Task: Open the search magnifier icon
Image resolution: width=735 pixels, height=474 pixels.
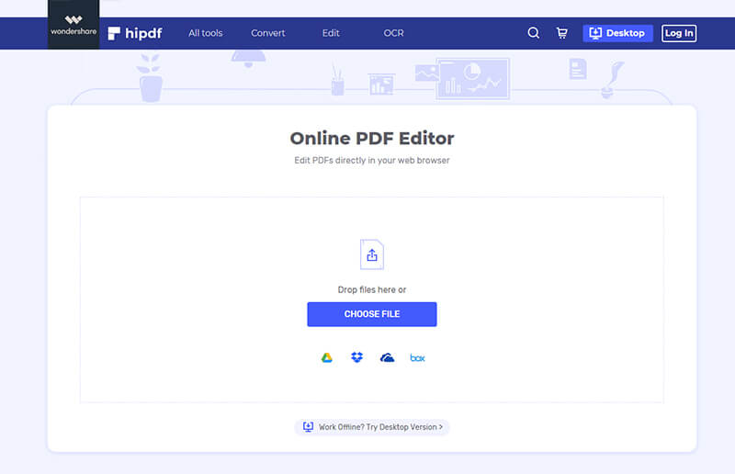Action: tap(534, 33)
